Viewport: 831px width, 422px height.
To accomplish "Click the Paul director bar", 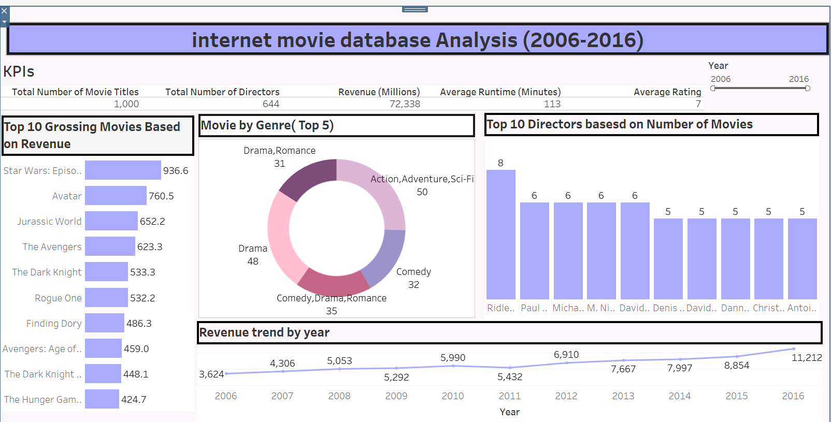I will [534, 251].
